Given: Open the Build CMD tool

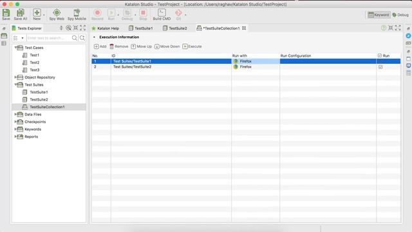Looking at the screenshot, I should 162,14.
